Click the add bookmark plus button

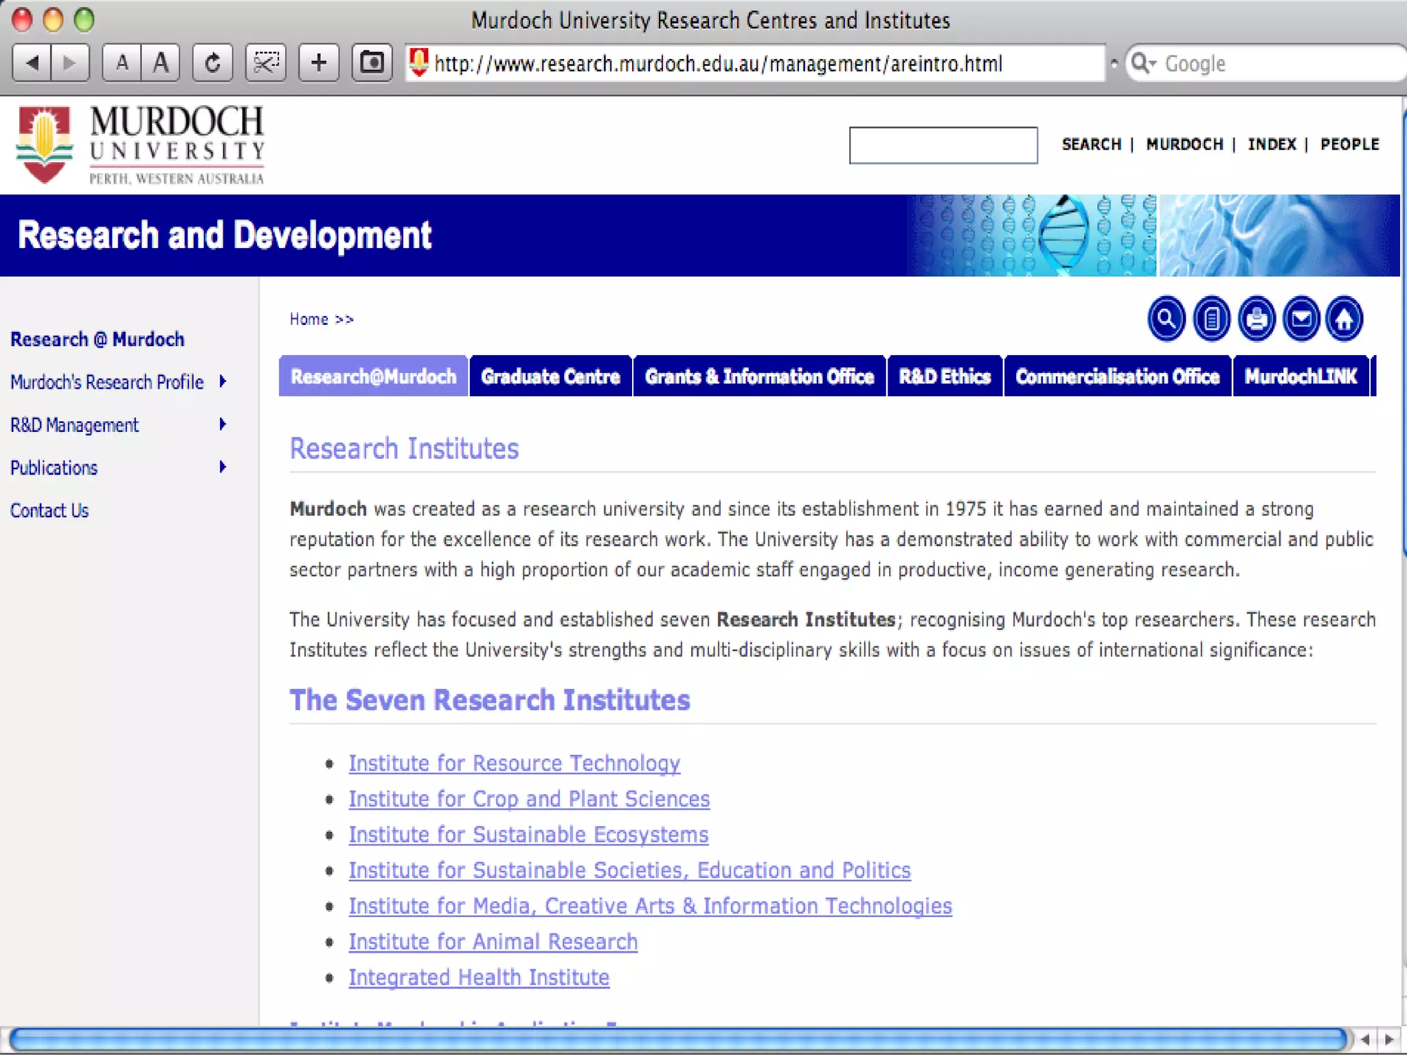[x=318, y=63]
